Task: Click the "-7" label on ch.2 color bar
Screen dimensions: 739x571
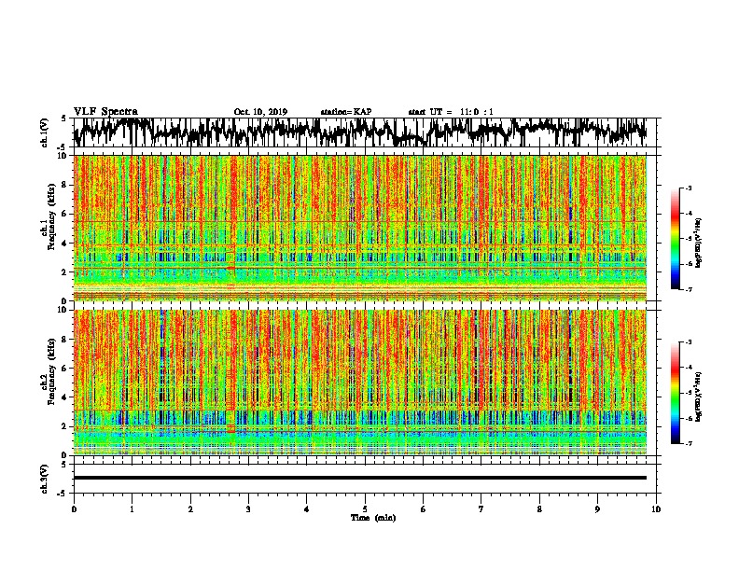Action: pyautogui.click(x=688, y=443)
